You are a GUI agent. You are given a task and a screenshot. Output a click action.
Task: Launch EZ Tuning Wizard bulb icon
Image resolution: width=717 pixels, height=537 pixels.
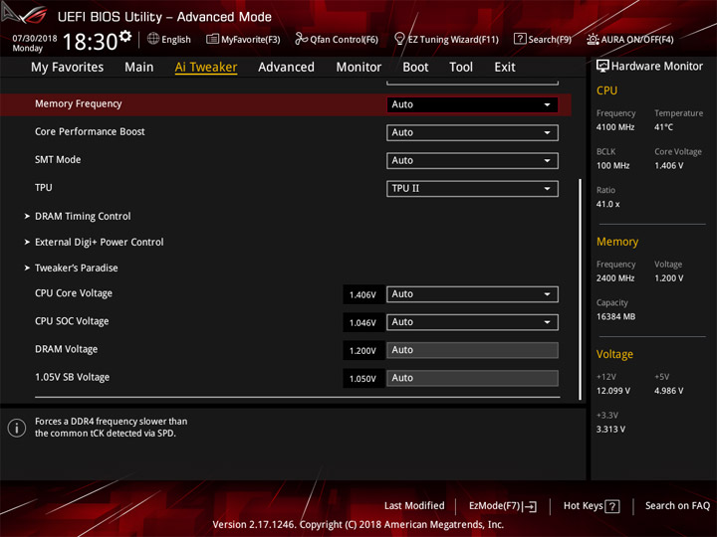399,39
